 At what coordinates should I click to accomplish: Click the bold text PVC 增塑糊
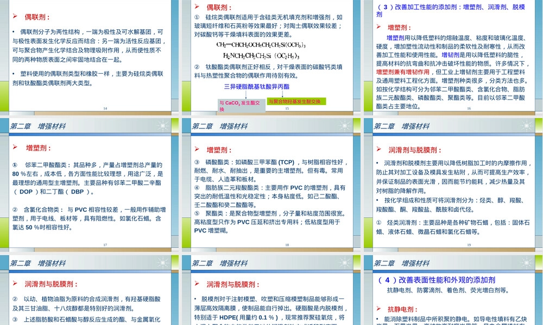click(211, 230)
